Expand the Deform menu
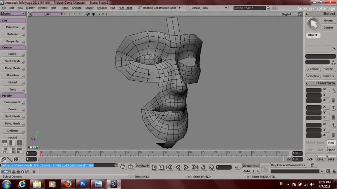The image size is (337, 189). pos(12,130)
